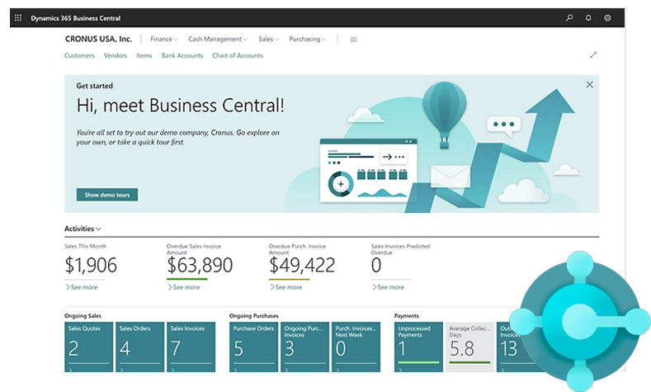The width and height of the screenshot is (651, 392).
Task: Click the hamburger more-menu icon
Action: 353,40
